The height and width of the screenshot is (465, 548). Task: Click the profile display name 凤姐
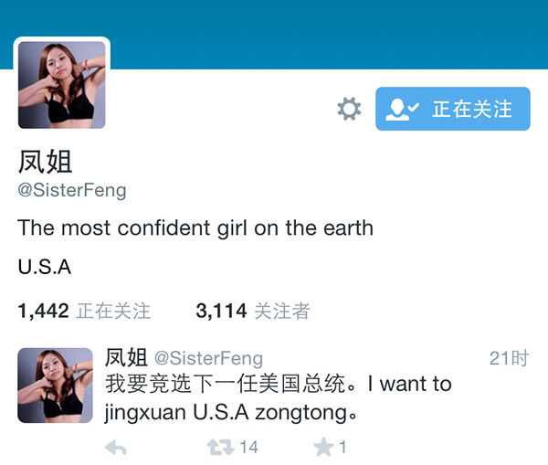pos(45,162)
